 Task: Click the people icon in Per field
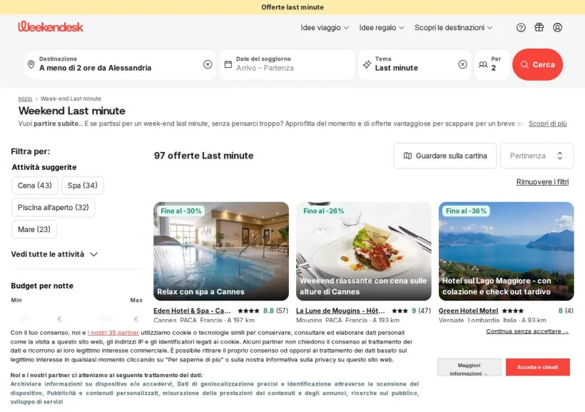483,64
